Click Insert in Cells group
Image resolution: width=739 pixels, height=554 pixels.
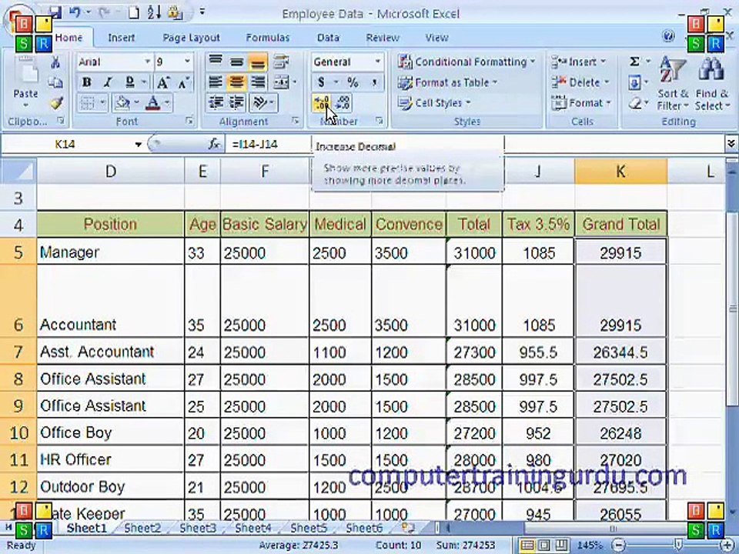coord(579,62)
